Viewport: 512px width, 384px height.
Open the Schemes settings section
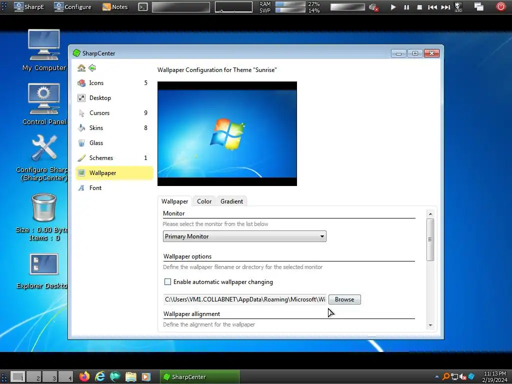tap(113, 158)
